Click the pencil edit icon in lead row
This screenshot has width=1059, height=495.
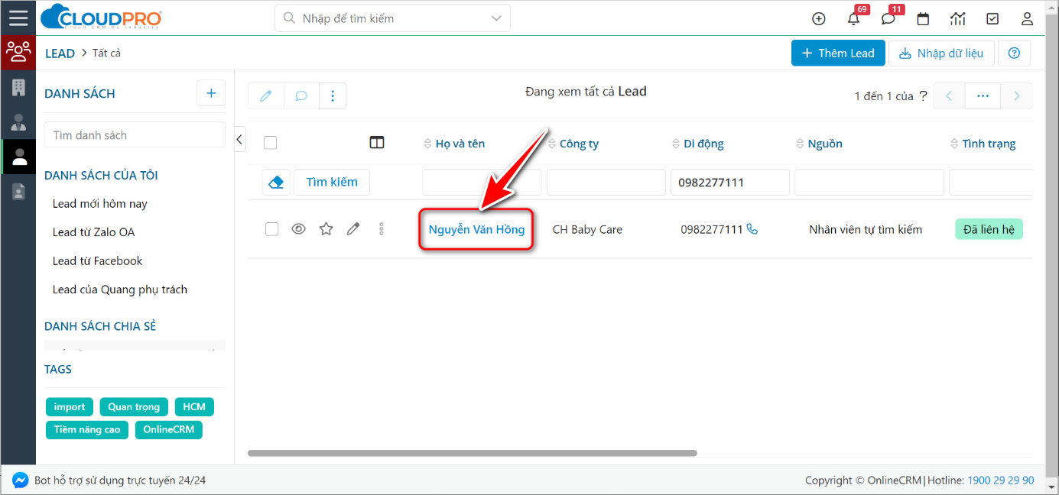click(x=352, y=229)
